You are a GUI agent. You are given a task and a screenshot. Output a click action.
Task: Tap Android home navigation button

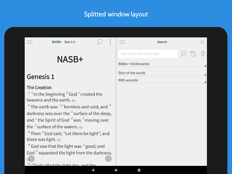[116, 170]
